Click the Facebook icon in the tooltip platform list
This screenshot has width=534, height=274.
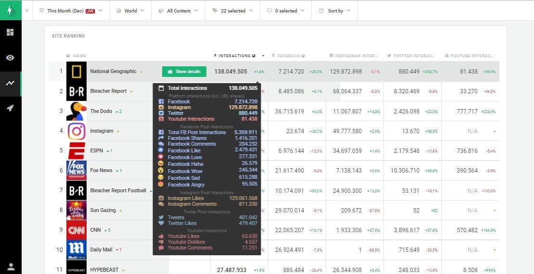pyautogui.click(x=162, y=101)
